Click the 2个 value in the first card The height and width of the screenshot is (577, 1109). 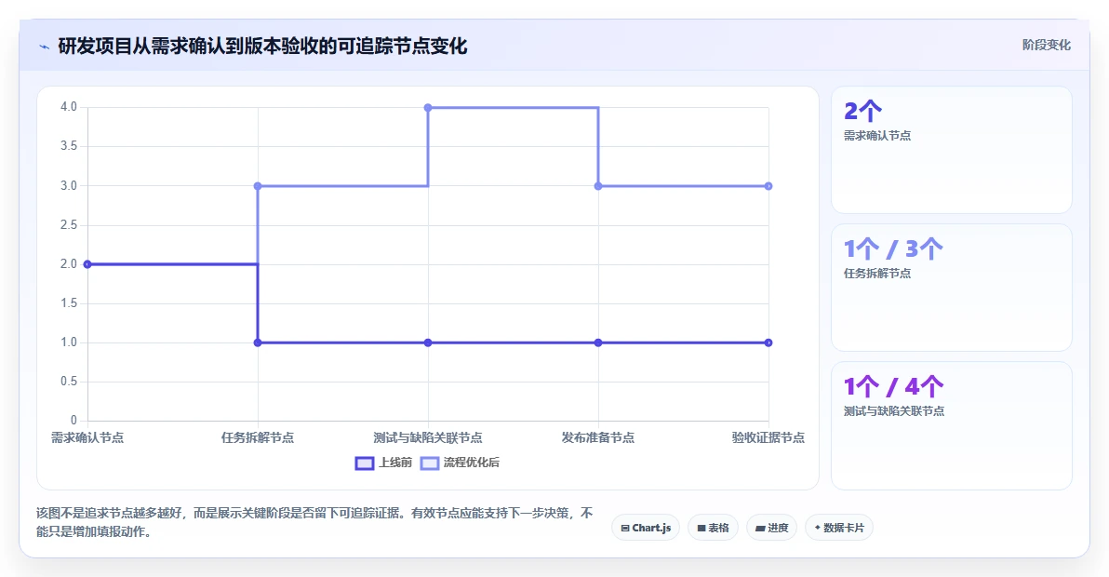point(862,111)
